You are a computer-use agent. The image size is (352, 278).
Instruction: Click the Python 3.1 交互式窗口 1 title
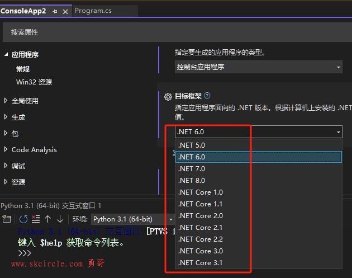(x=51, y=206)
